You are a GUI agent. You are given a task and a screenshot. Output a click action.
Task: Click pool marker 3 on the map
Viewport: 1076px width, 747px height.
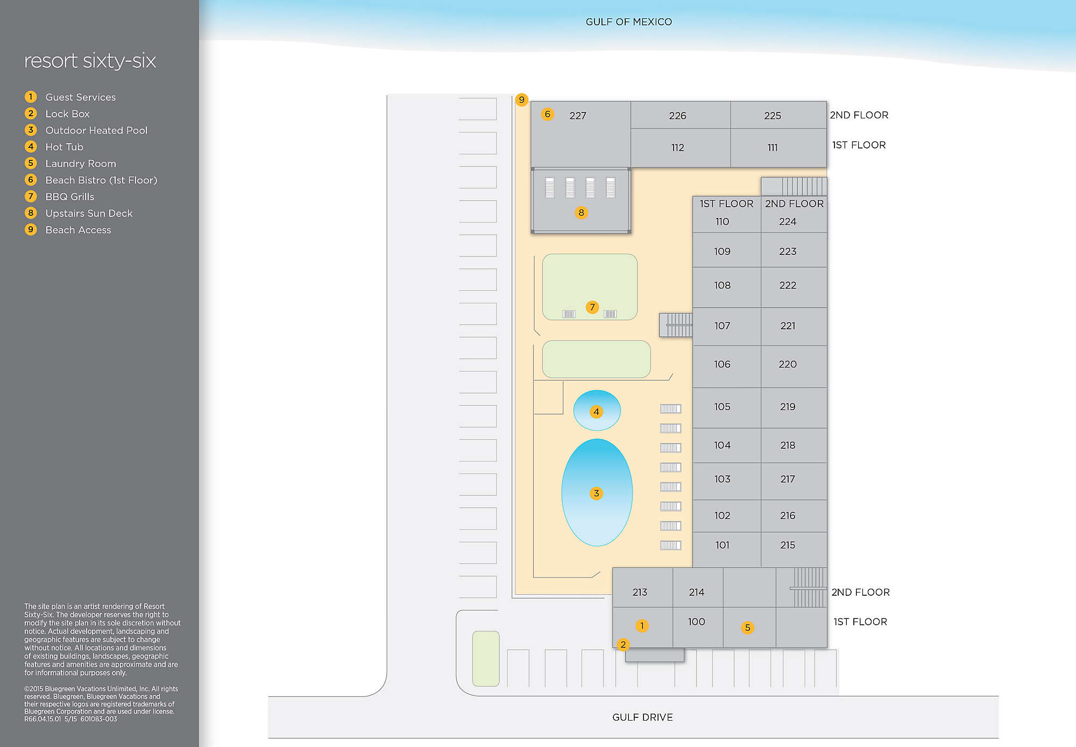coord(596,493)
